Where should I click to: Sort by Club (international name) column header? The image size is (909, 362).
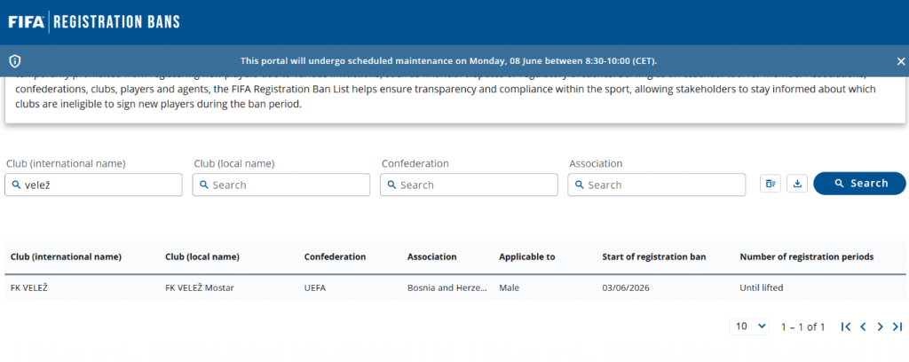66,256
